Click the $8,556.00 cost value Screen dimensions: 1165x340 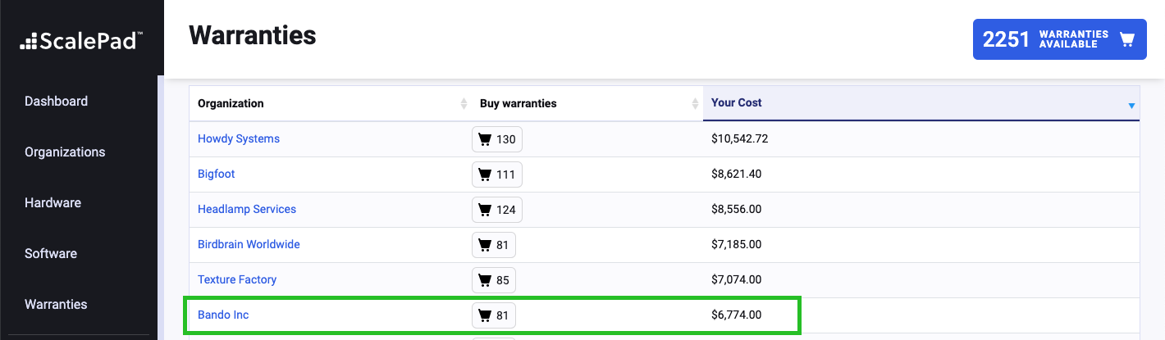[736, 209]
